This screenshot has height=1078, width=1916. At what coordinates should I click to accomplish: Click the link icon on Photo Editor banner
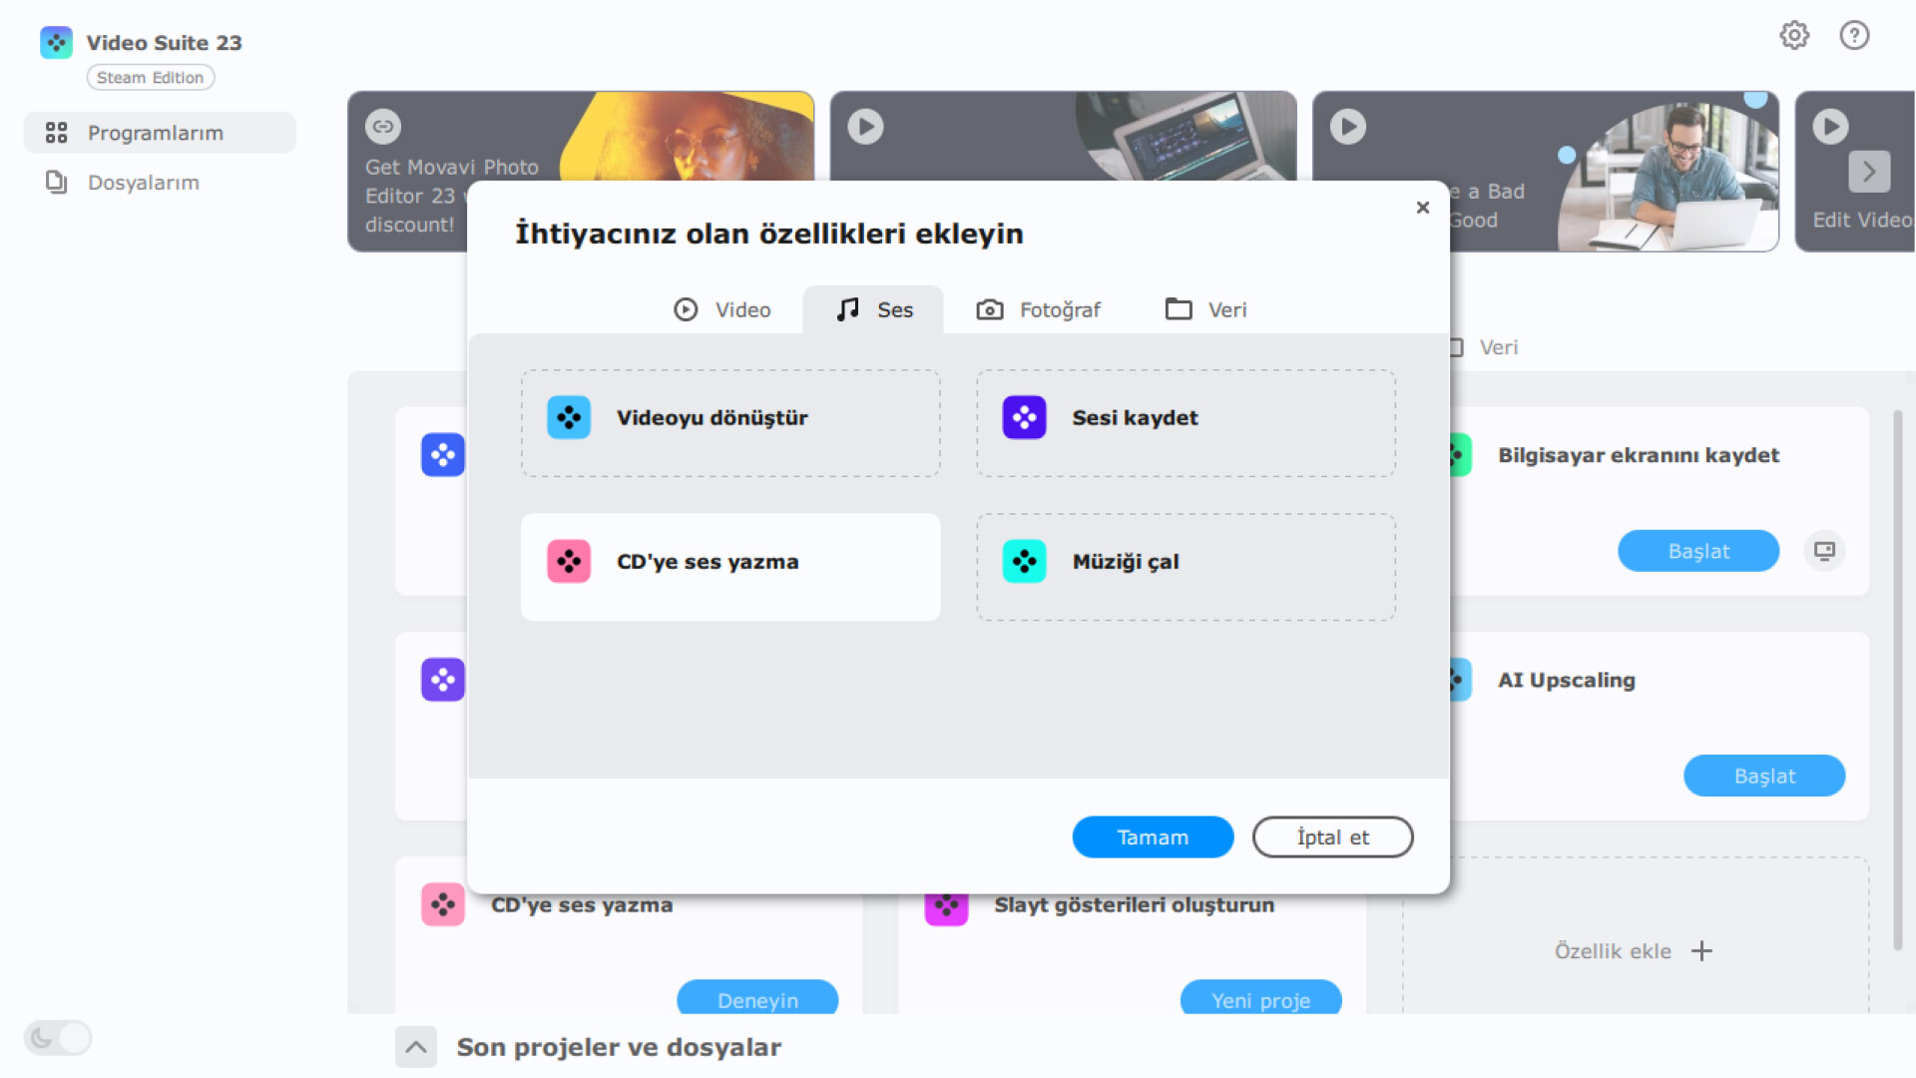click(x=383, y=127)
